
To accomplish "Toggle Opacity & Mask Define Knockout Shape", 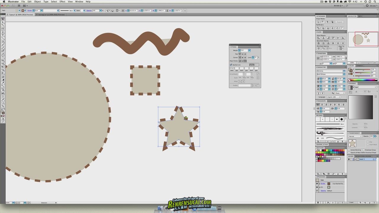I will 349,153.
